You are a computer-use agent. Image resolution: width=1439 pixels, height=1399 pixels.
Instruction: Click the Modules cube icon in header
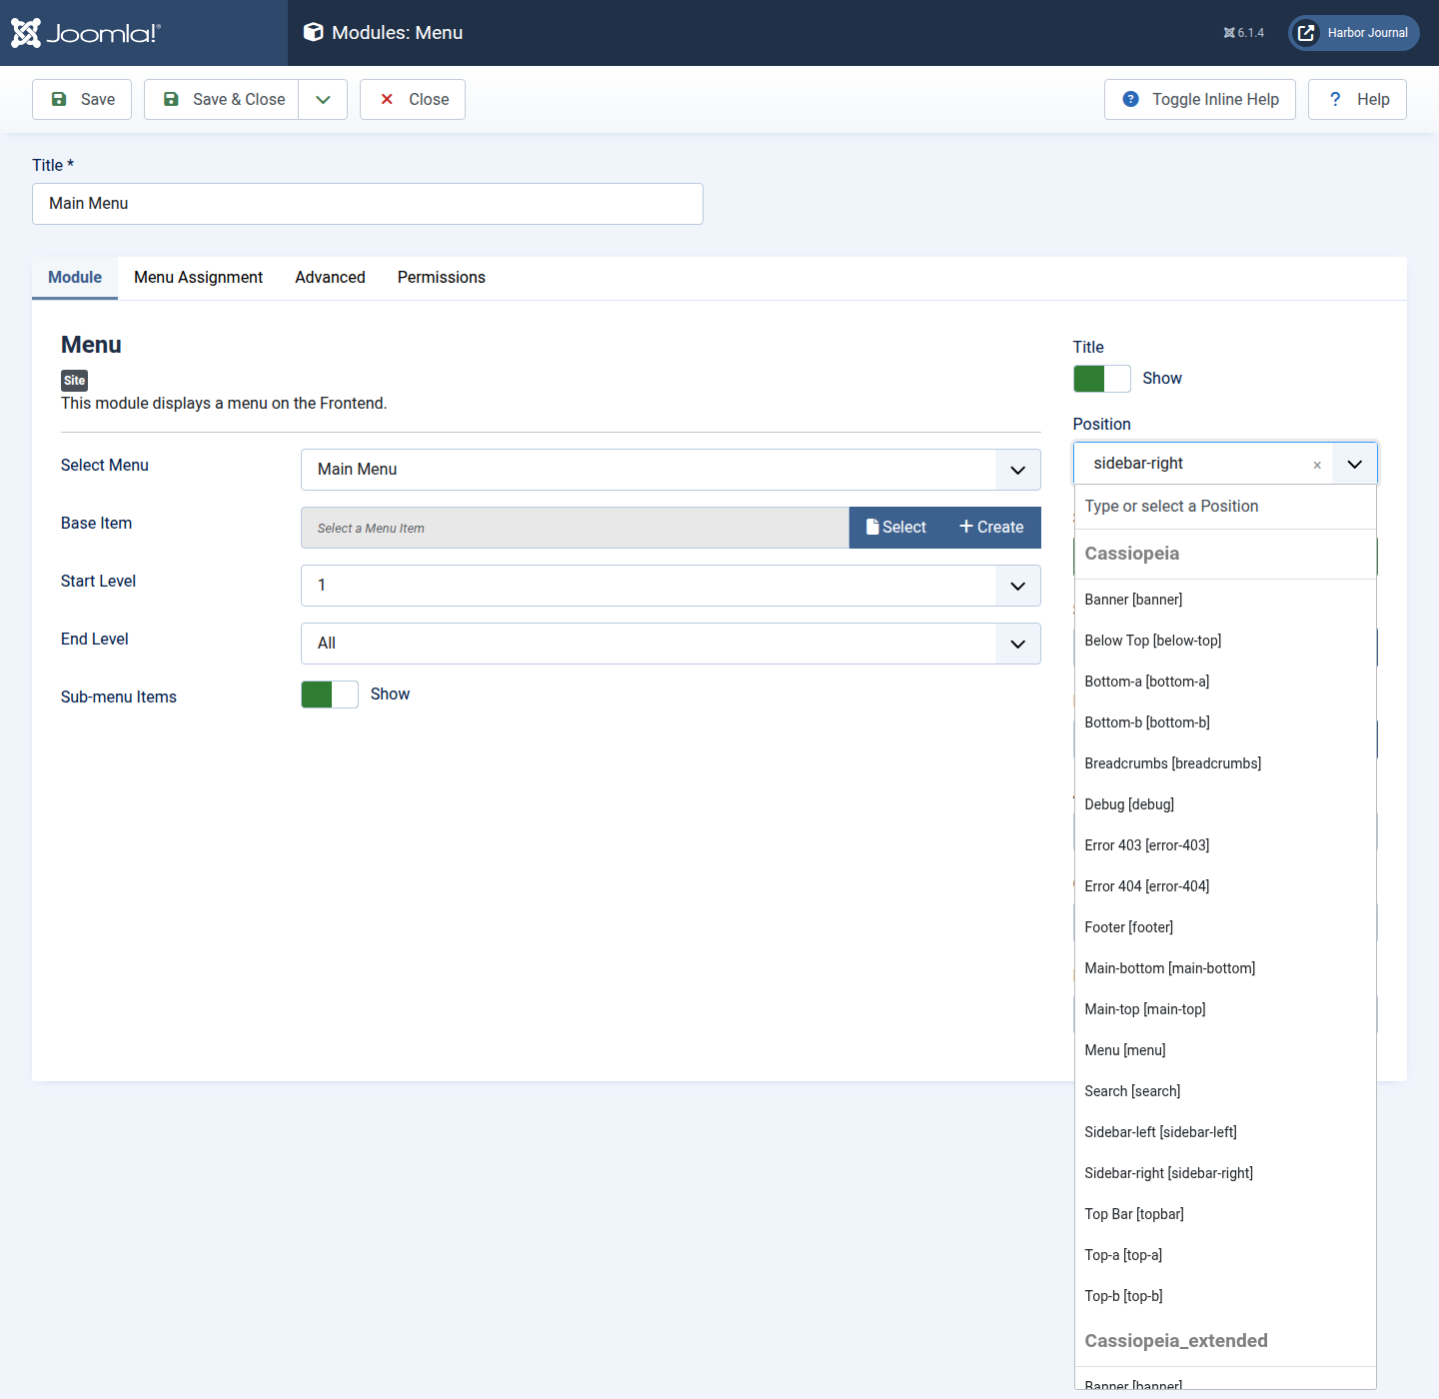click(313, 32)
